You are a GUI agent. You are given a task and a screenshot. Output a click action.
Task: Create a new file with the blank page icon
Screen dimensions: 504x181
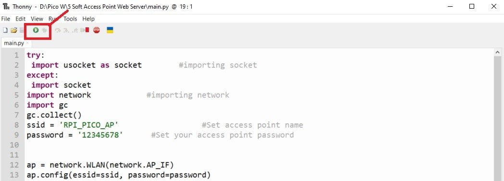(x=5, y=30)
